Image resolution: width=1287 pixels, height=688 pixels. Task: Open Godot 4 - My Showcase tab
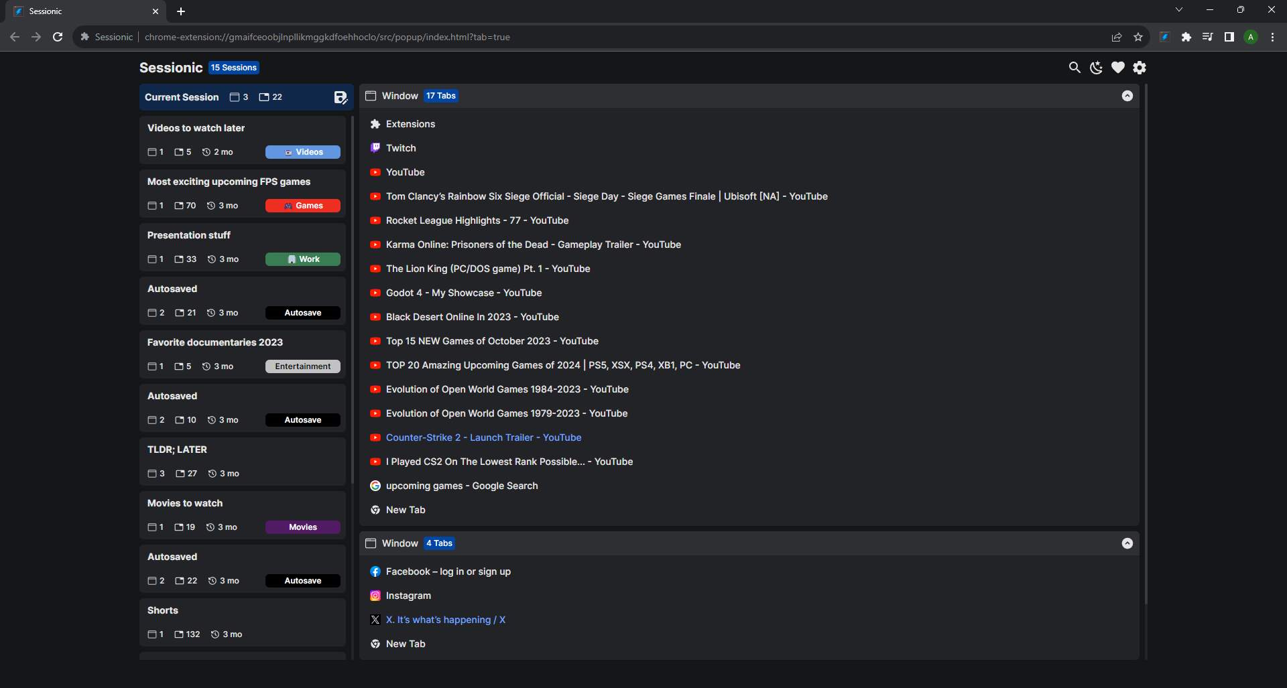click(464, 293)
